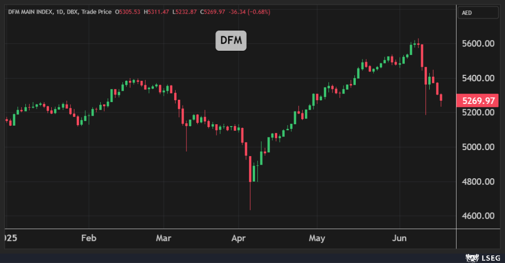The image size is (505, 263).
Task: Click the 5269.97 current price tag
Action: (x=478, y=101)
